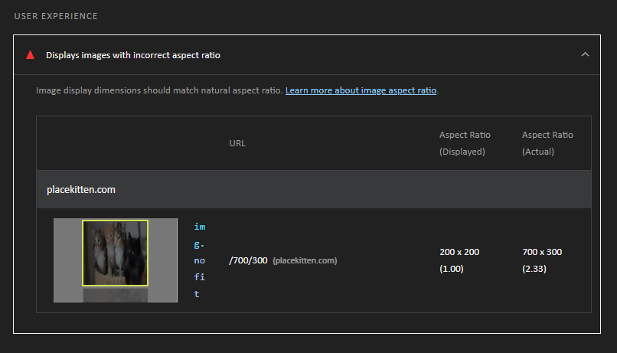617x353 pixels.
Task: Select the 700 x 300 actual ratio cell
Action: [x=542, y=252]
